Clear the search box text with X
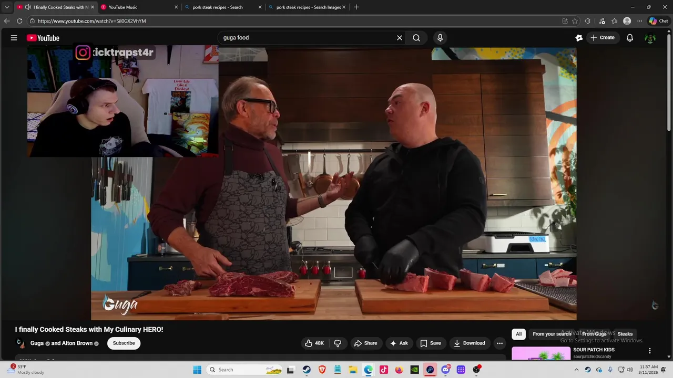The image size is (673, 378). coord(400,38)
